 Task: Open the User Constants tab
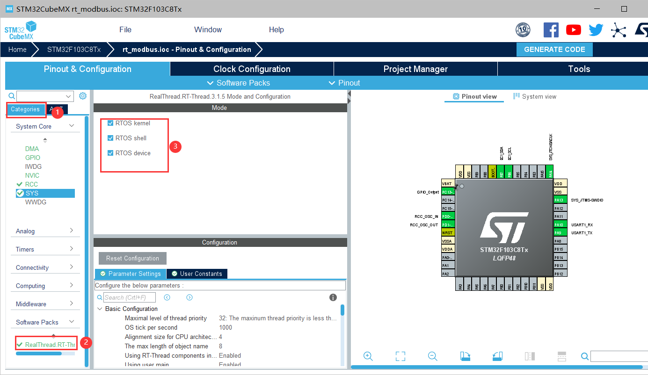tap(196, 274)
